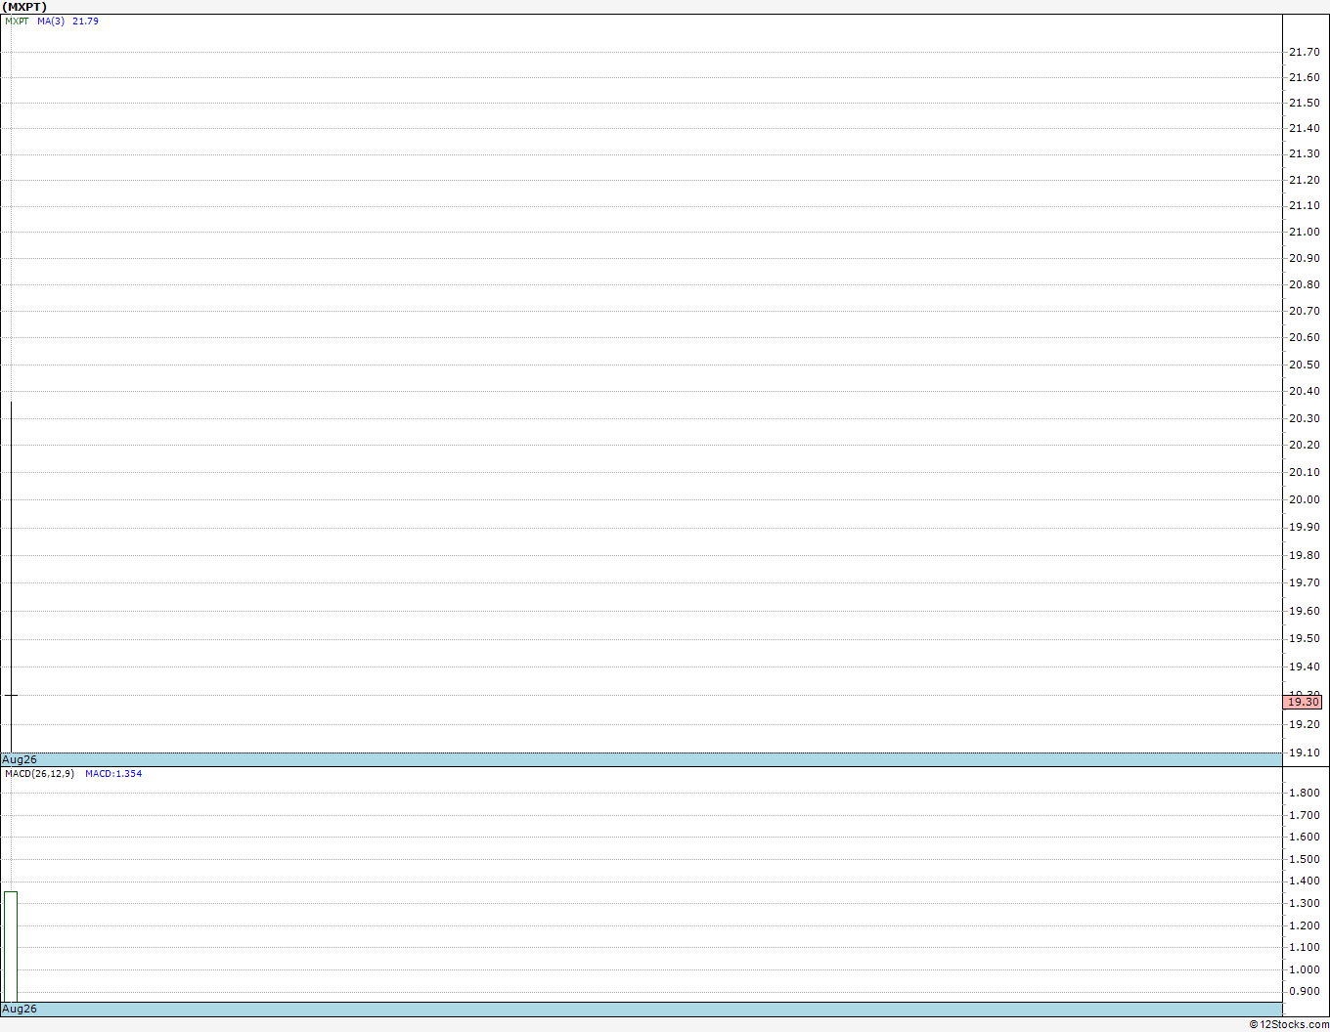This screenshot has height=1032, width=1330.
Task: Click the MA(3) indicator label
Action: coord(51,21)
